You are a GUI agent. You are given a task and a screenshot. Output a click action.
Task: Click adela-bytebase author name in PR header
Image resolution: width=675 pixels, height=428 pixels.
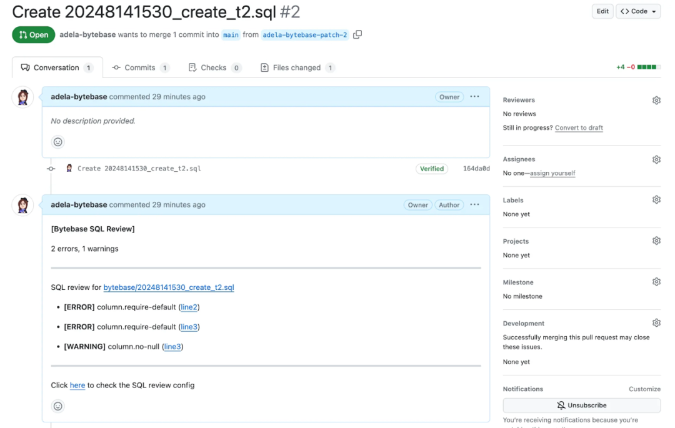click(87, 34)
